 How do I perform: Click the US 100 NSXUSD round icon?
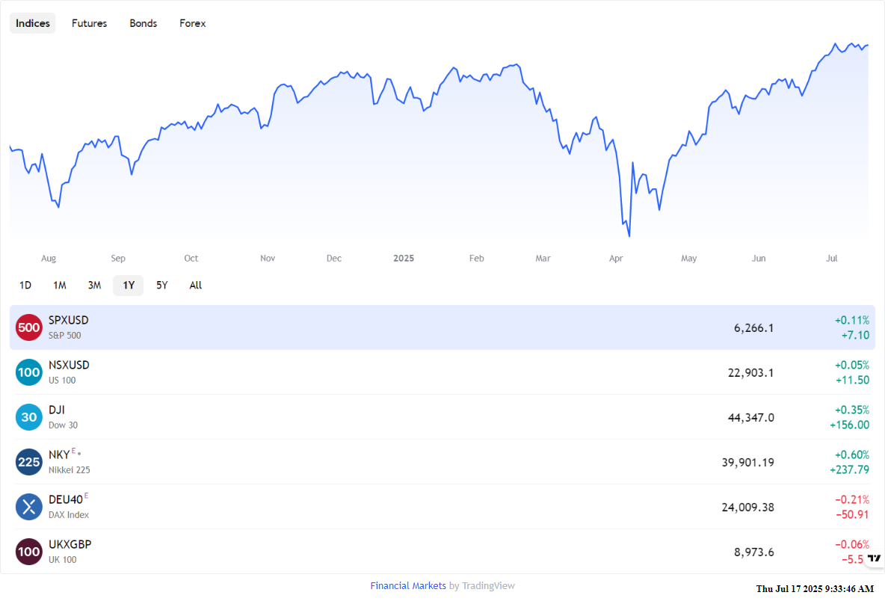pyautogui.click(x=29, y=372)
